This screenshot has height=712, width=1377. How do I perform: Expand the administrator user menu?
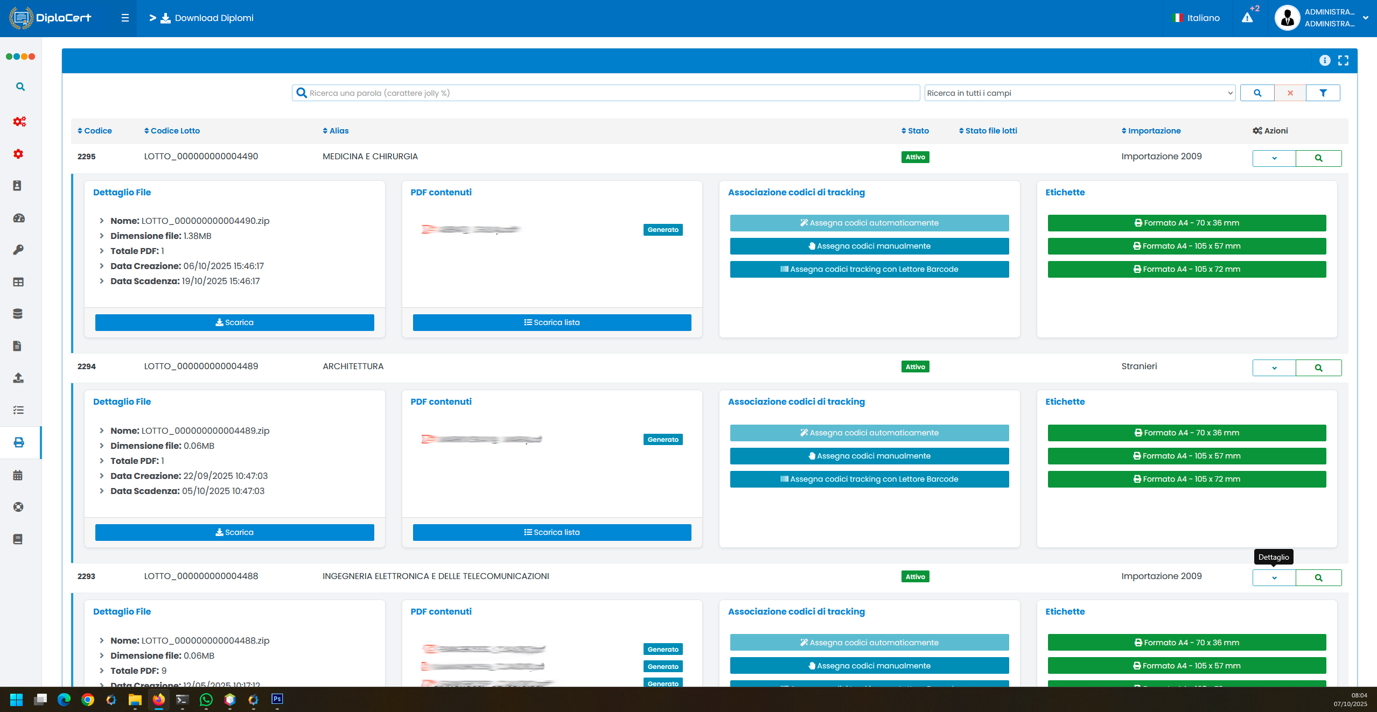click(x=1366, y=18)
